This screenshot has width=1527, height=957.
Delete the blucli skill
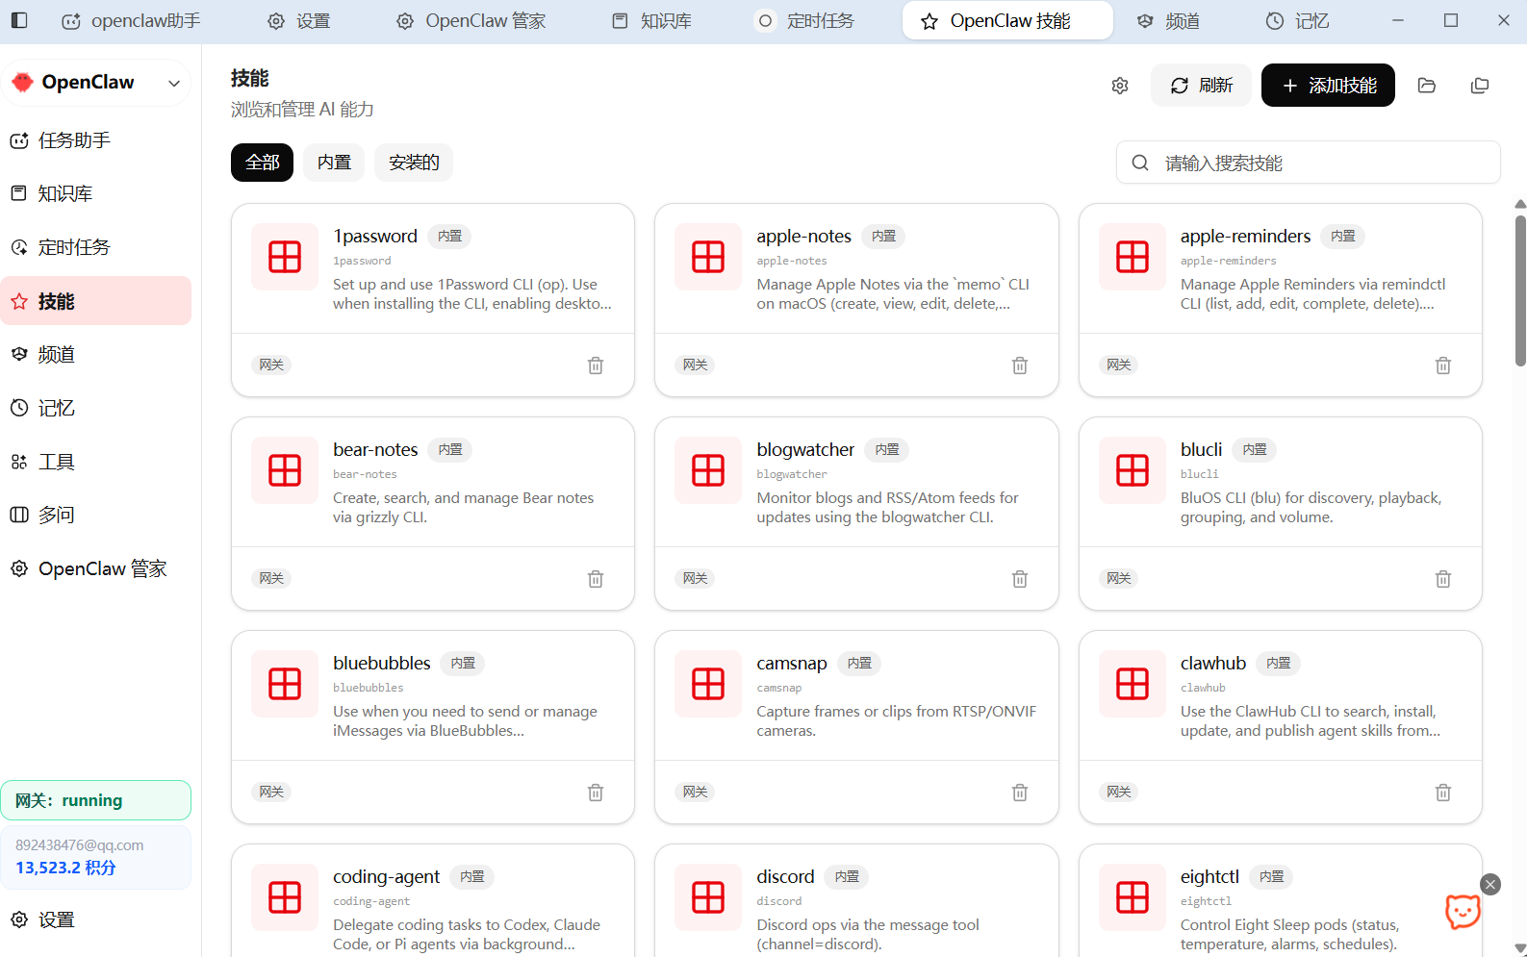1443,579
